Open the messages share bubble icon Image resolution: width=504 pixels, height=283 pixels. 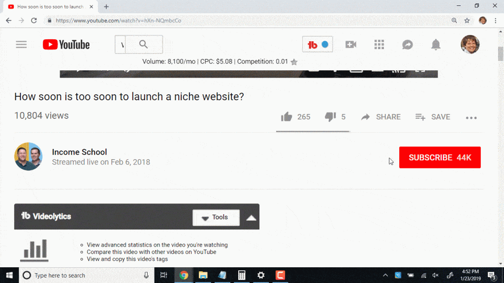[407, 45]
